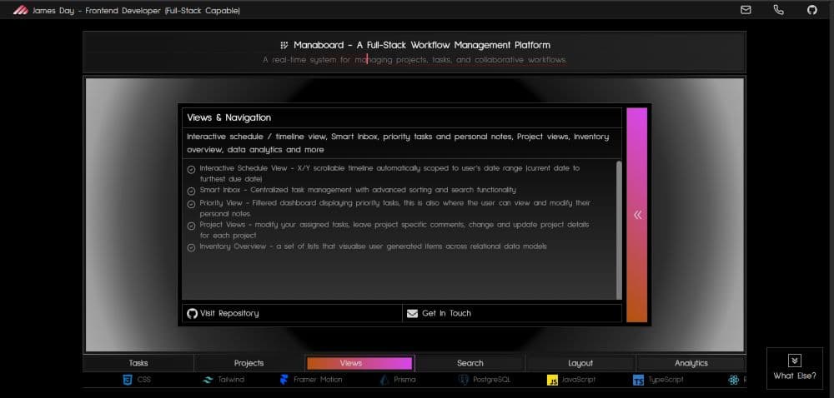This screenshot has height=398, width=834.
Task: Click the 'Interactive schedule / timeline view' summary paragraph
Action: [398, 143]
